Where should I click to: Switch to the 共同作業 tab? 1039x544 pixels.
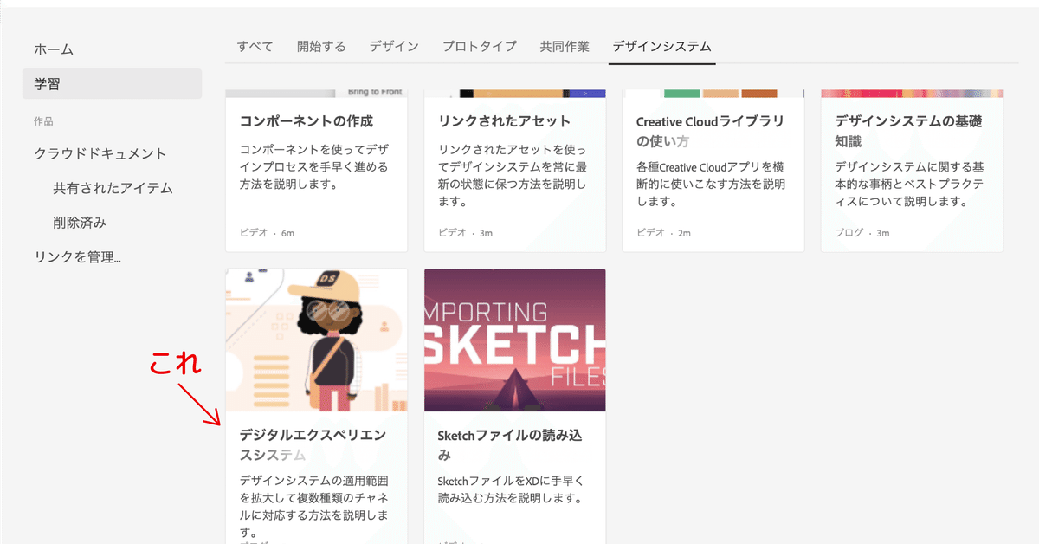click(x=565, y=47)
